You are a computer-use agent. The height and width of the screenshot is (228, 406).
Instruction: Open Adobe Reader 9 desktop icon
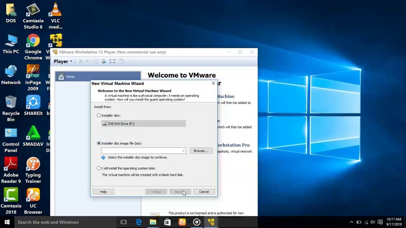click(11, 171)
